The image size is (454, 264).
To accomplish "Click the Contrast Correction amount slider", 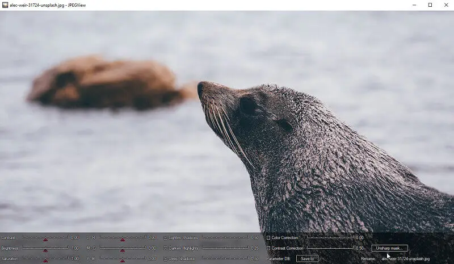I will (x=330, y=248).
